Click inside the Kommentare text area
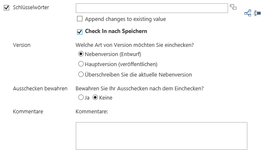267x156 pixels. coord(162,136)
